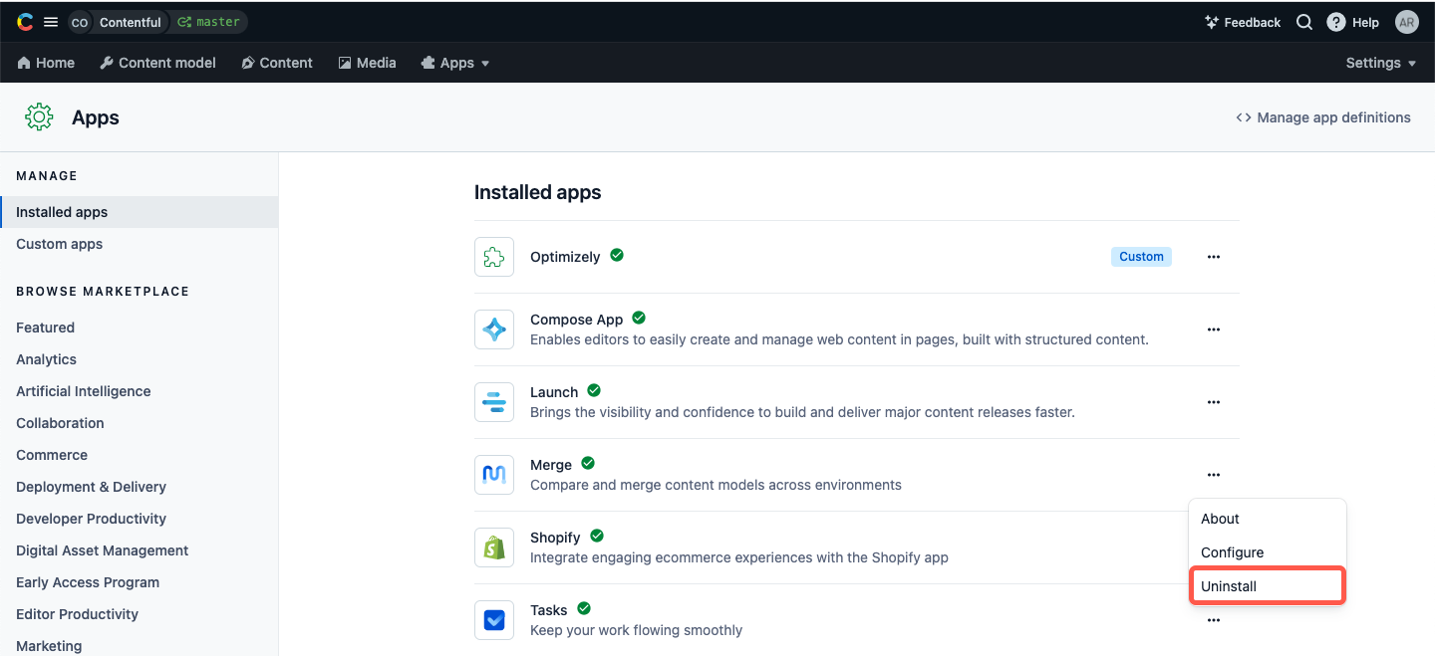Click the Custom badge on Optimizely
The image size is (1435, 656).
(1141, 257)
